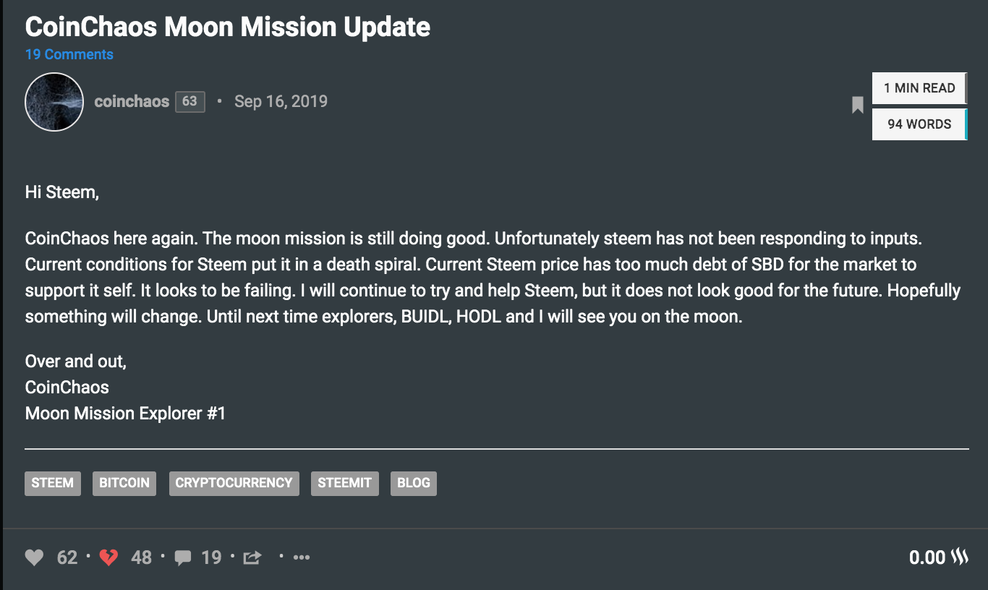The image size is (988, 590).
Task: Click the coinchaos author name
Action: (132, 101)
